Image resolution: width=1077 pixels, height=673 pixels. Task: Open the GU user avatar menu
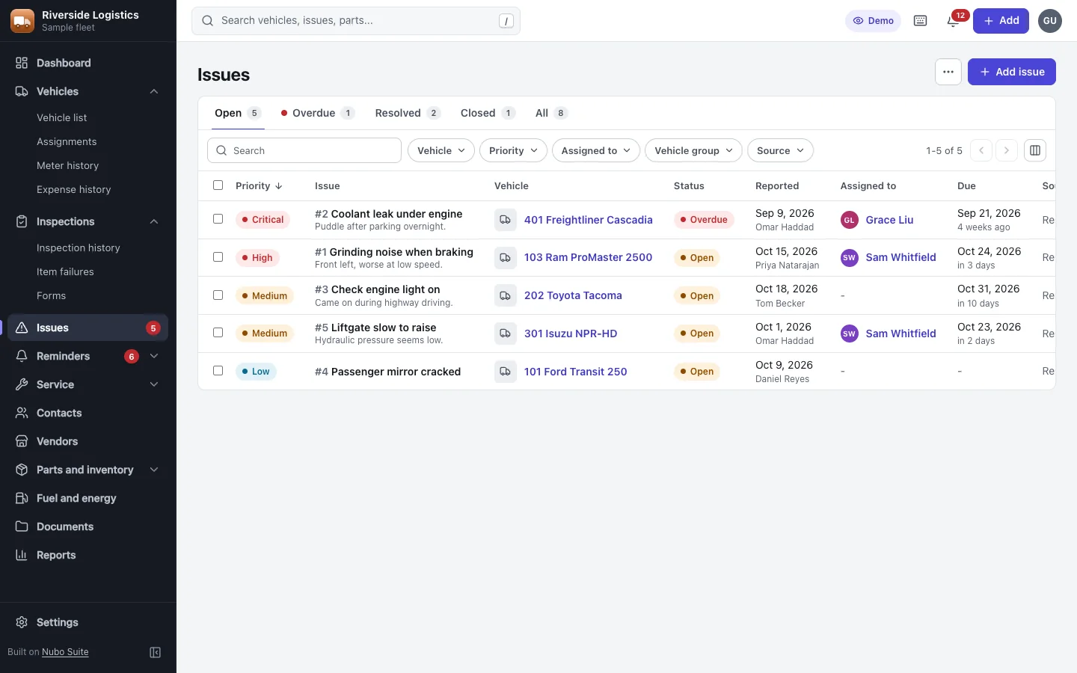point(1050,21)
